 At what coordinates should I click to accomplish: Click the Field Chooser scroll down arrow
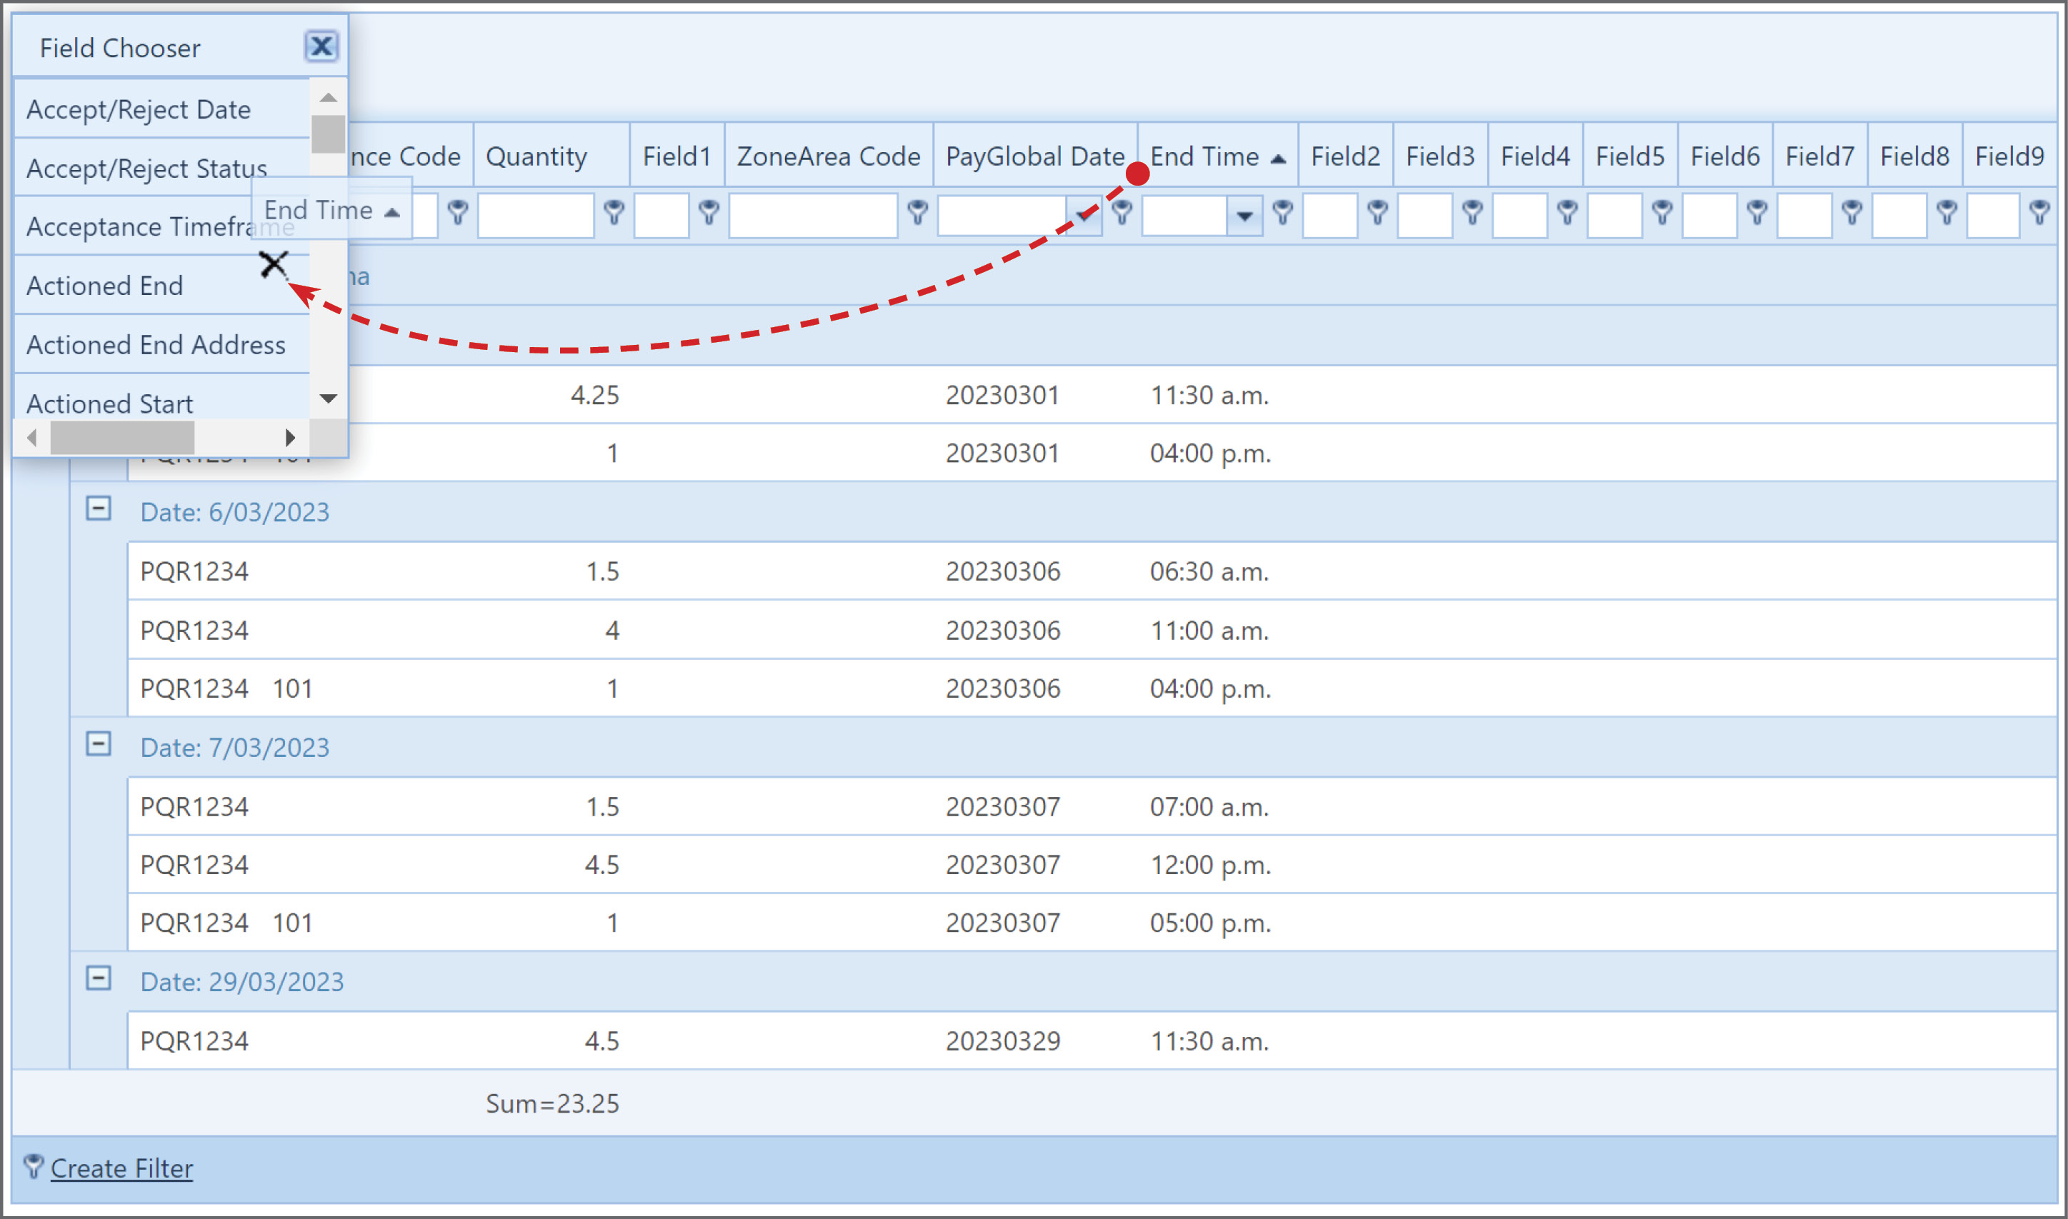pyautogui.click(x=329, y=399)
